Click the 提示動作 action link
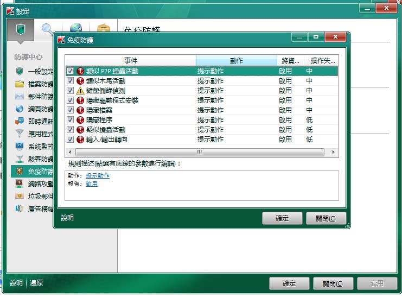This screenshot has width=402, height=297. point(98,175)
